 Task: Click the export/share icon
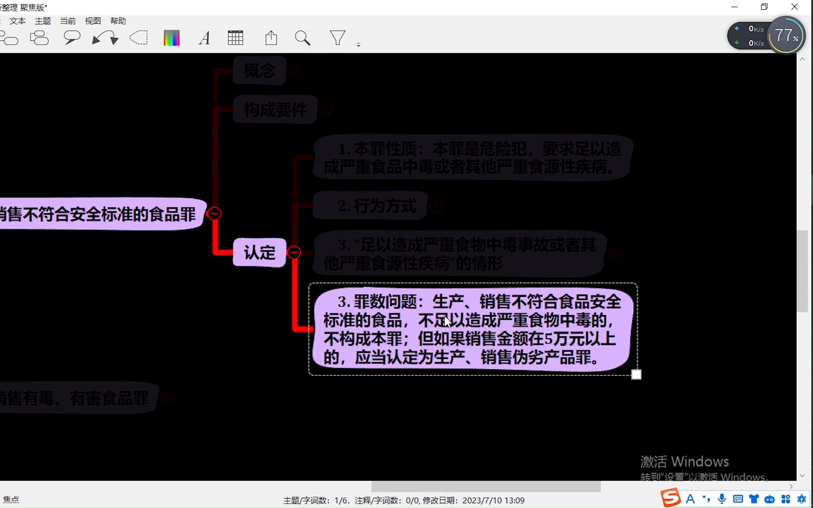pyautogui.click(x=271, y=38)
